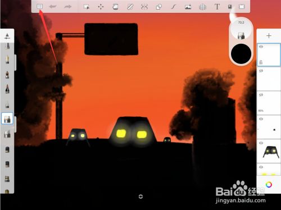The image size is (281, 210).
Task: Toggle lock on the top layer
Action: [x=261, y=62]
